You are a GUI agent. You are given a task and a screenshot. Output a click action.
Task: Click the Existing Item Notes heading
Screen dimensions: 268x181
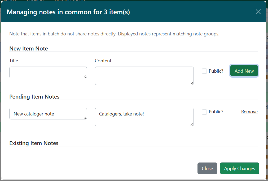pyautogui.click(x=34, y=143)
